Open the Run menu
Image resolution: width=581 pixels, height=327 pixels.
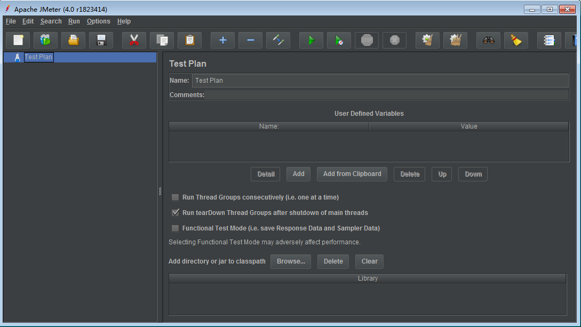coord(74,21)
